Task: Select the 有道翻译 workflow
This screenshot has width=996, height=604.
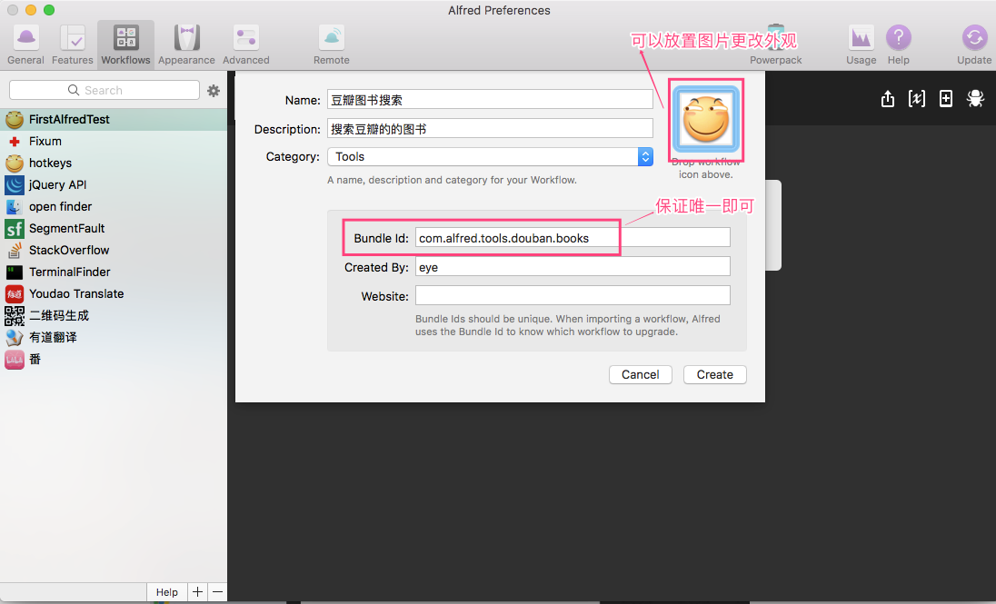Action: click(114, 337)
